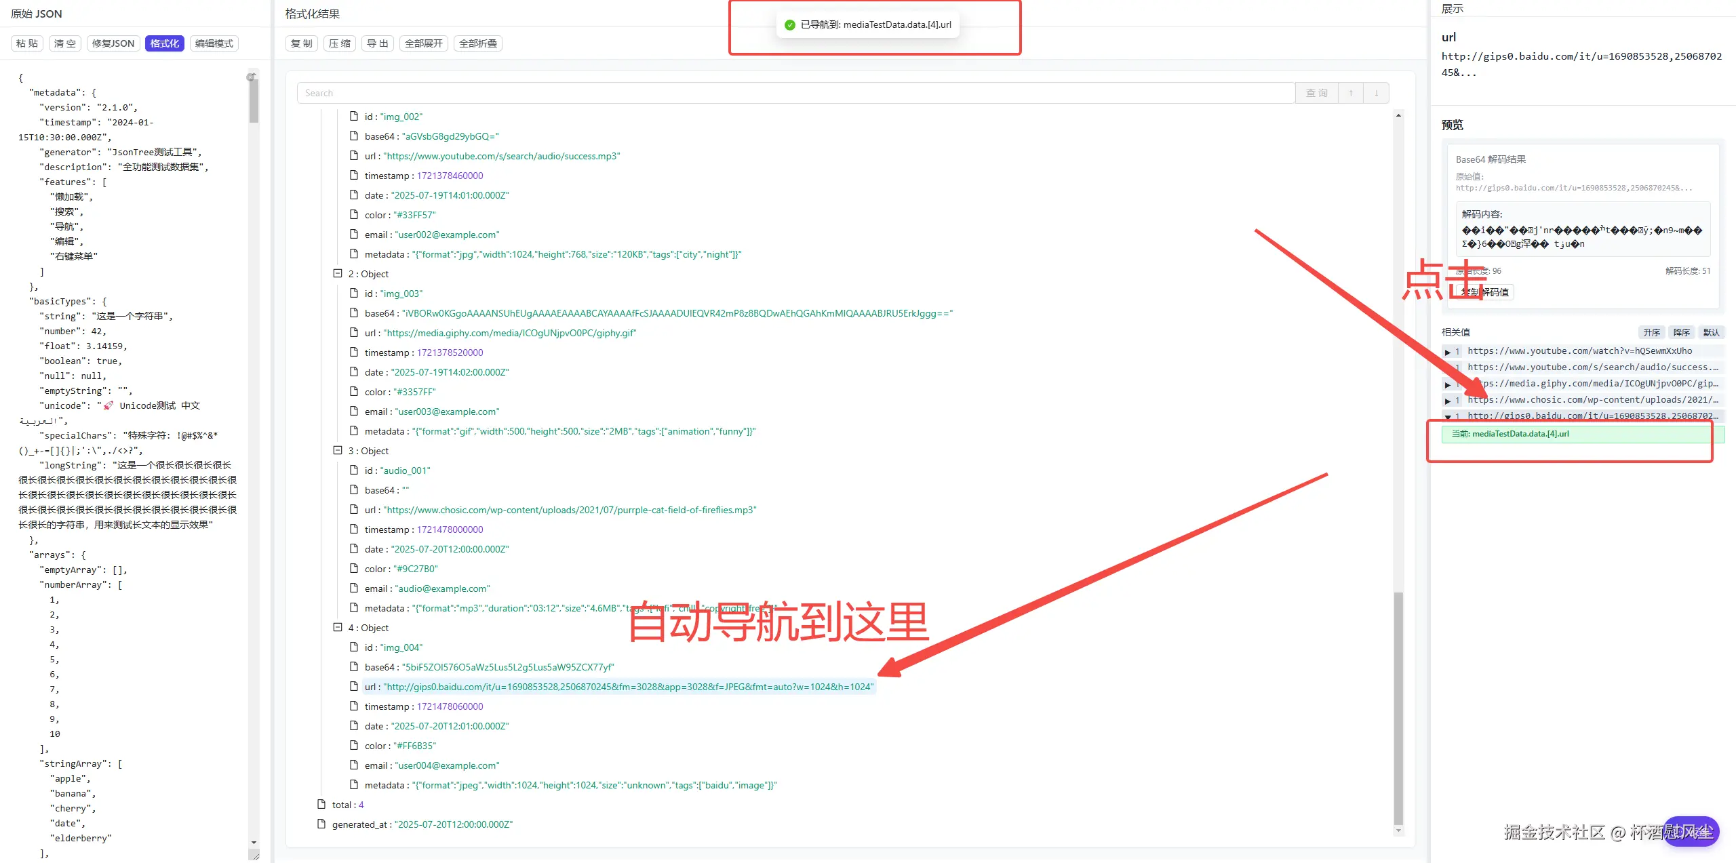Viewport: 1736px width, 863px height.
Task: Collapse the '4 : Object' tree node
Action: (x=337, y=628)
